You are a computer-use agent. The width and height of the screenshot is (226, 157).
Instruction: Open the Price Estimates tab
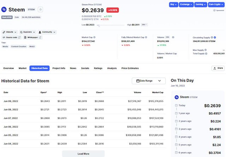coord(130,68)
